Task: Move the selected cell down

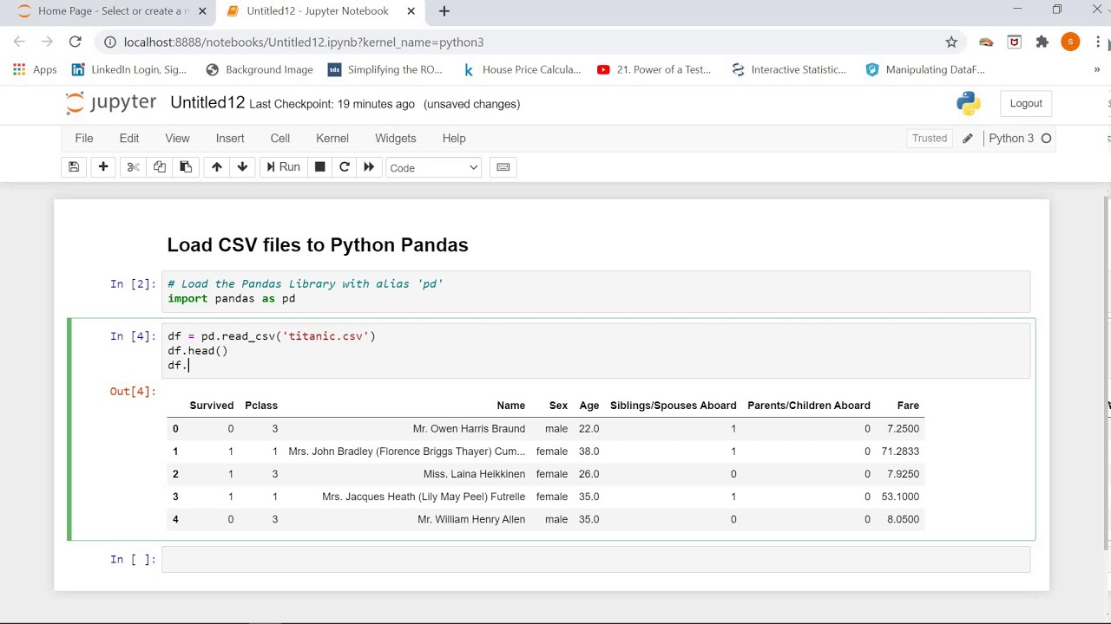Action: [x=242, y=167]
